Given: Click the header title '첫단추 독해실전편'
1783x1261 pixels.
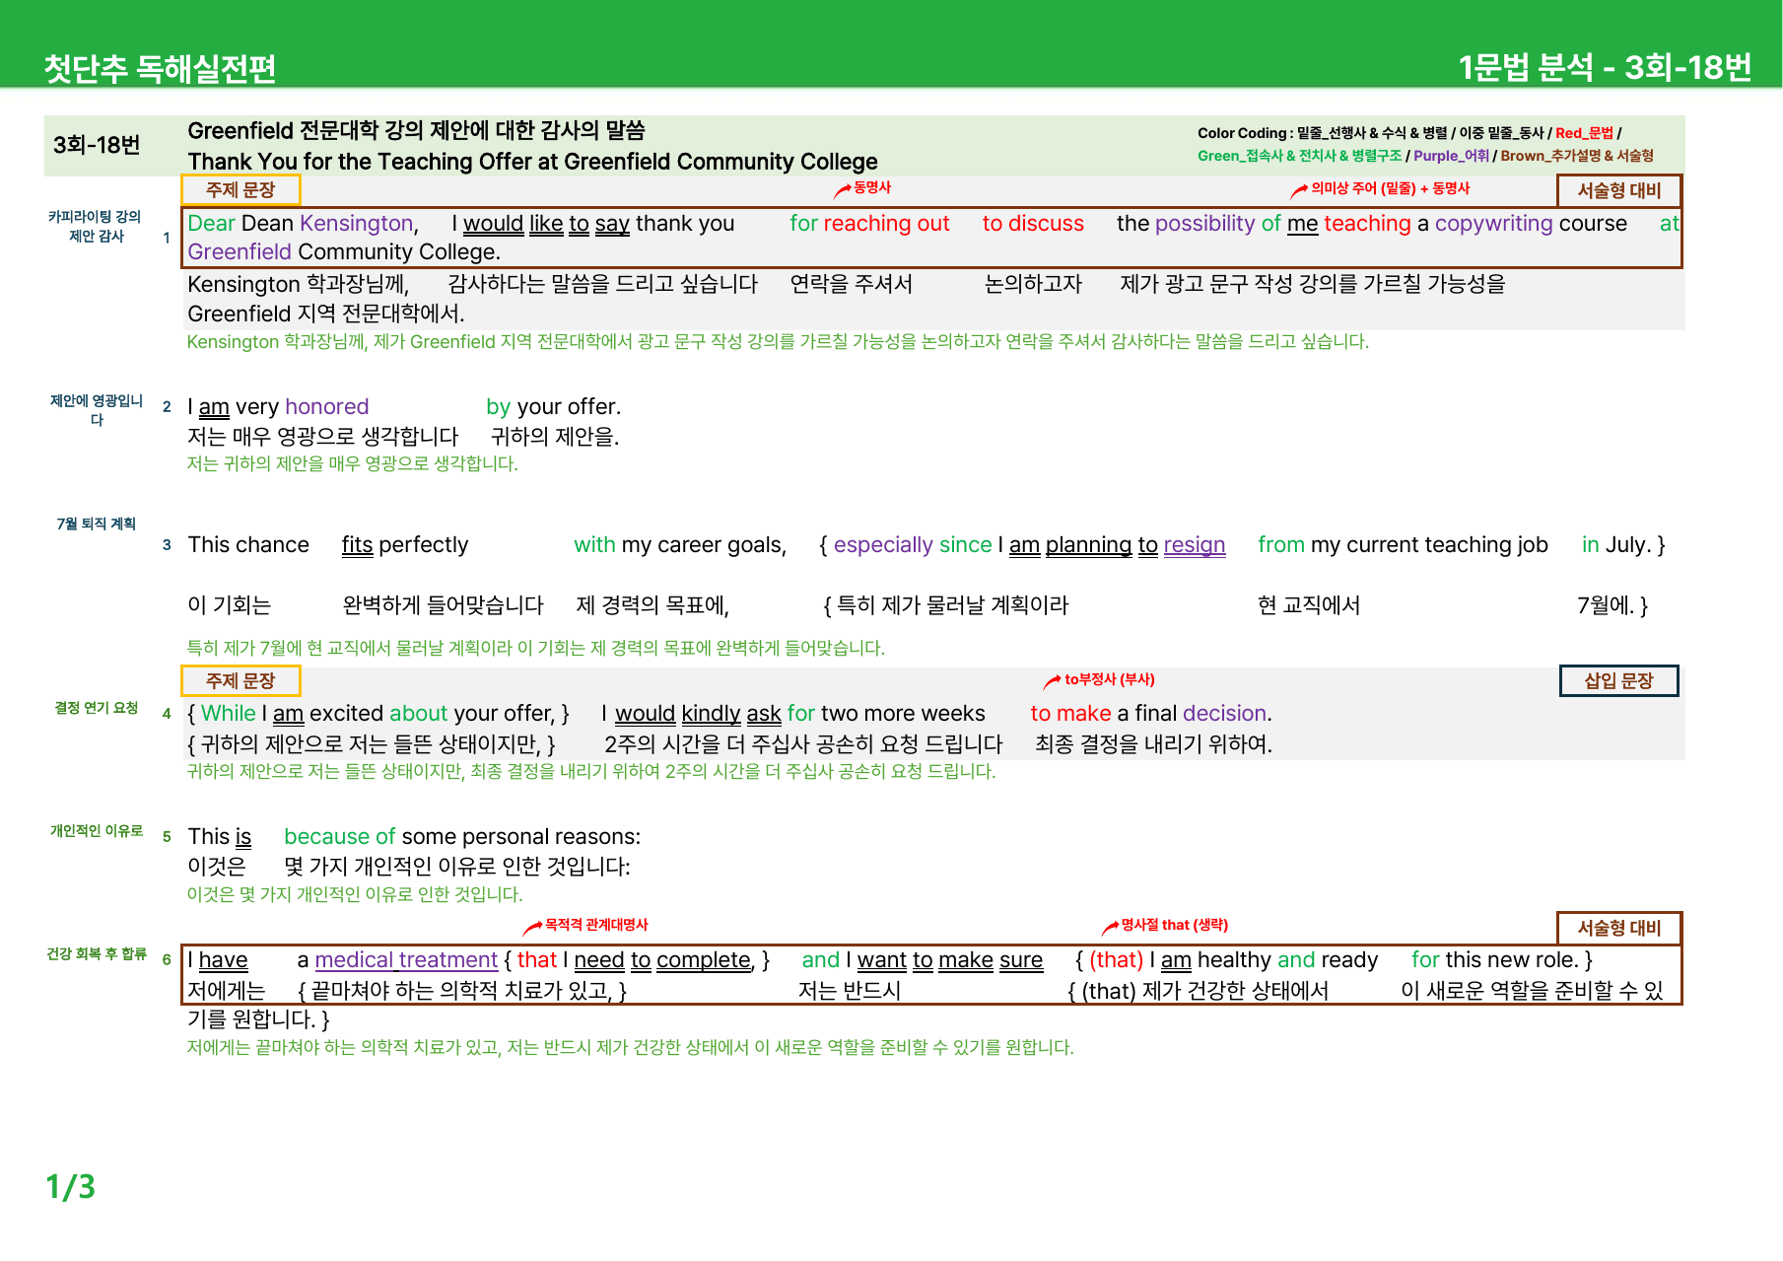Looking at the screenshot, I should (160, 68).
